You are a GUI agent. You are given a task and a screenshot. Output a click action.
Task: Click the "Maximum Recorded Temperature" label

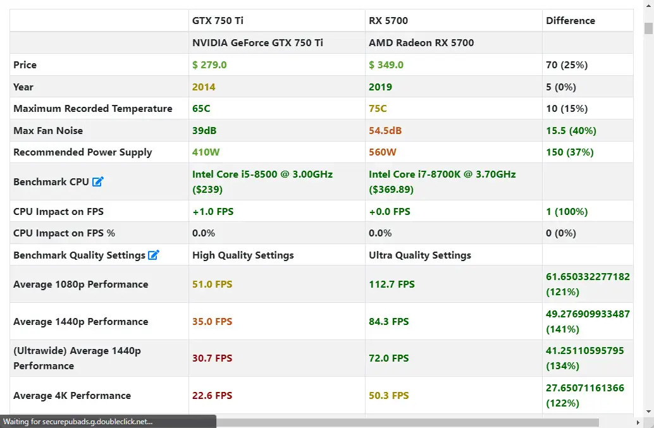tap(93, 108)
